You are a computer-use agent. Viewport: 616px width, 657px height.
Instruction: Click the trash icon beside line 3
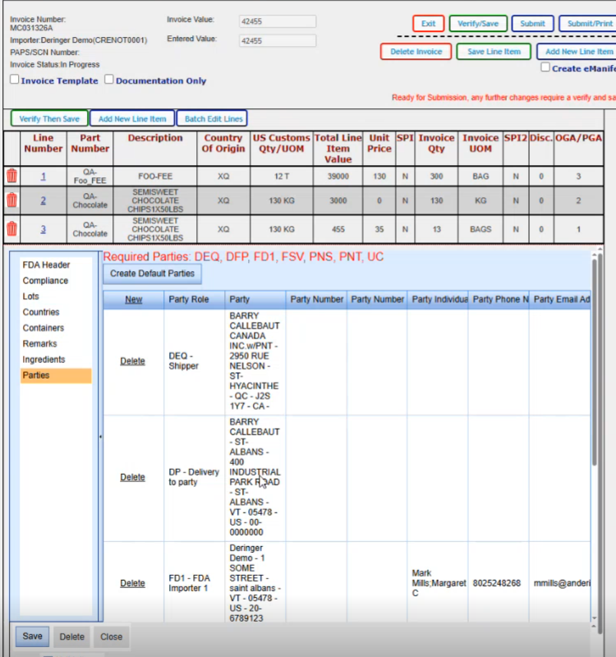tap(11, 228)
